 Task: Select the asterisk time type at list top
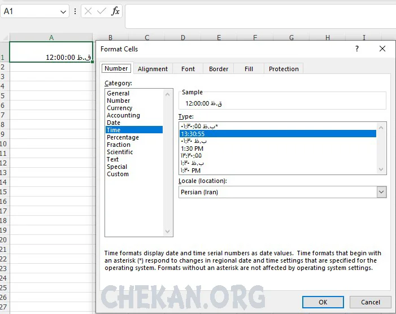[x=278, y=126]
